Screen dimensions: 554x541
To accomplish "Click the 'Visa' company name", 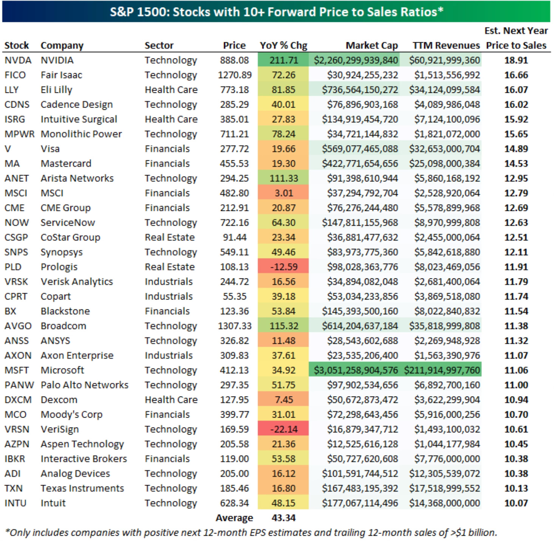I will tap(50, 149).
